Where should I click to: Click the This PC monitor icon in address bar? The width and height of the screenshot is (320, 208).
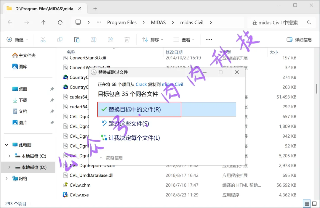coord(78,22)
